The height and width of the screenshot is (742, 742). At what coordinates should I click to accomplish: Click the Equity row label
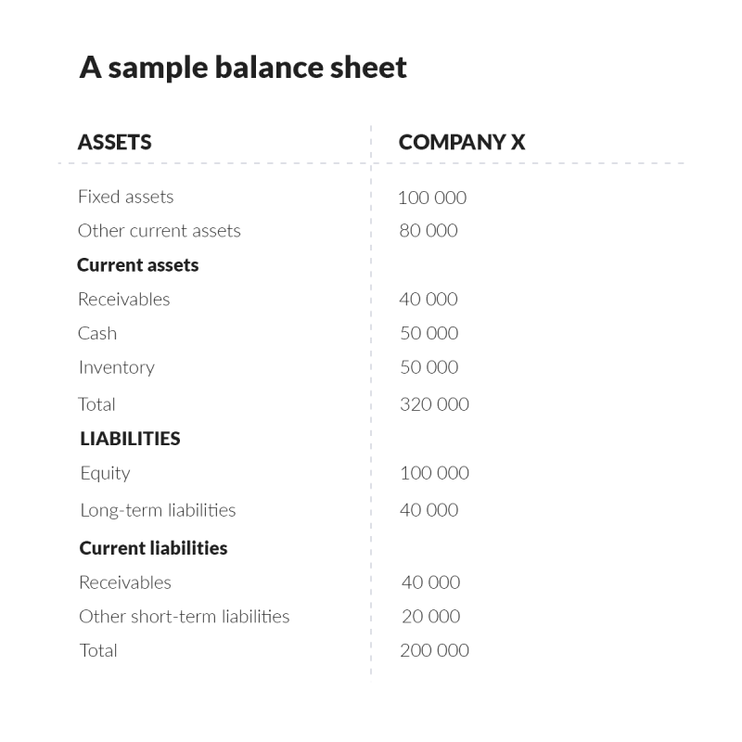105,473
